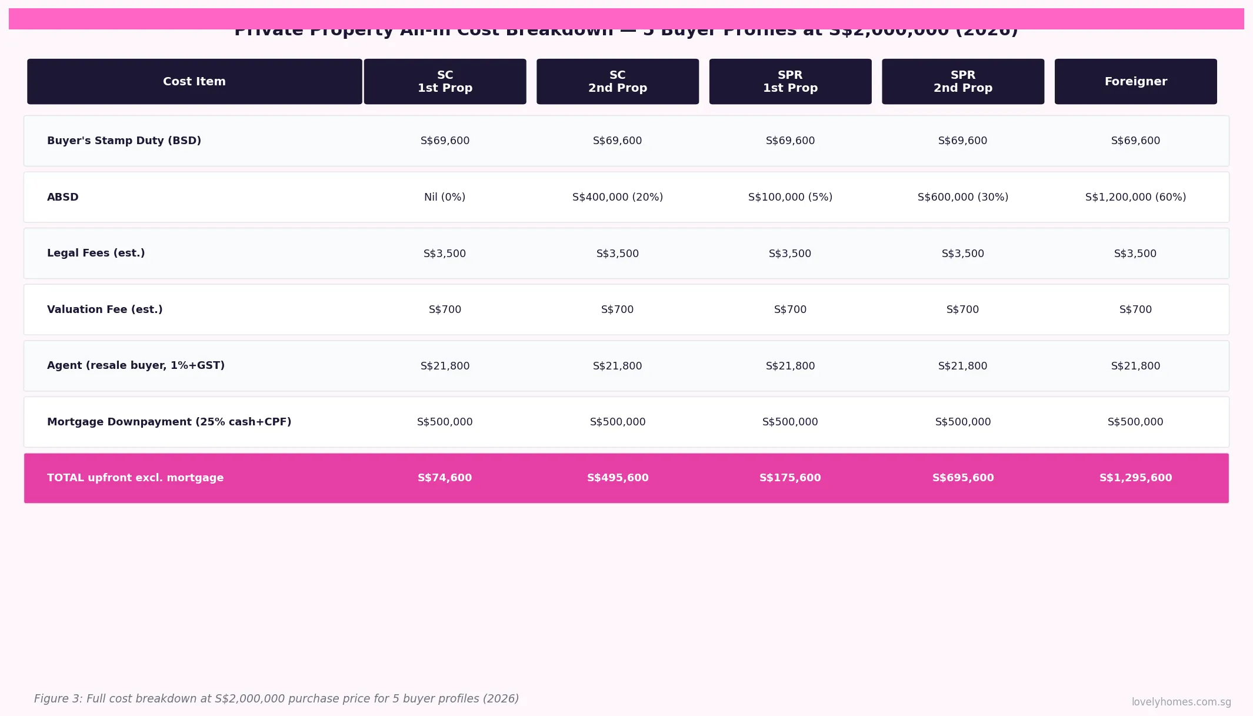
Task: Click Valuation Fee S$700 under Foreigner
Action: pos(1136,309)
